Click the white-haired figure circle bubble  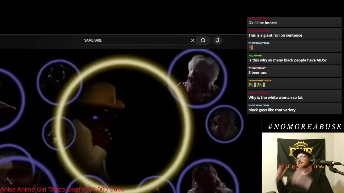[198, 78]
